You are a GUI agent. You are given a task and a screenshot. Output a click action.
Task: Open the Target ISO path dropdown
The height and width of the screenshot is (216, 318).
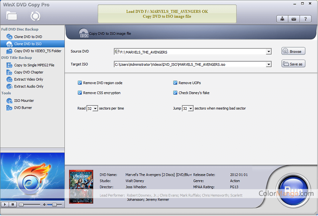click(x=269, y=65)
